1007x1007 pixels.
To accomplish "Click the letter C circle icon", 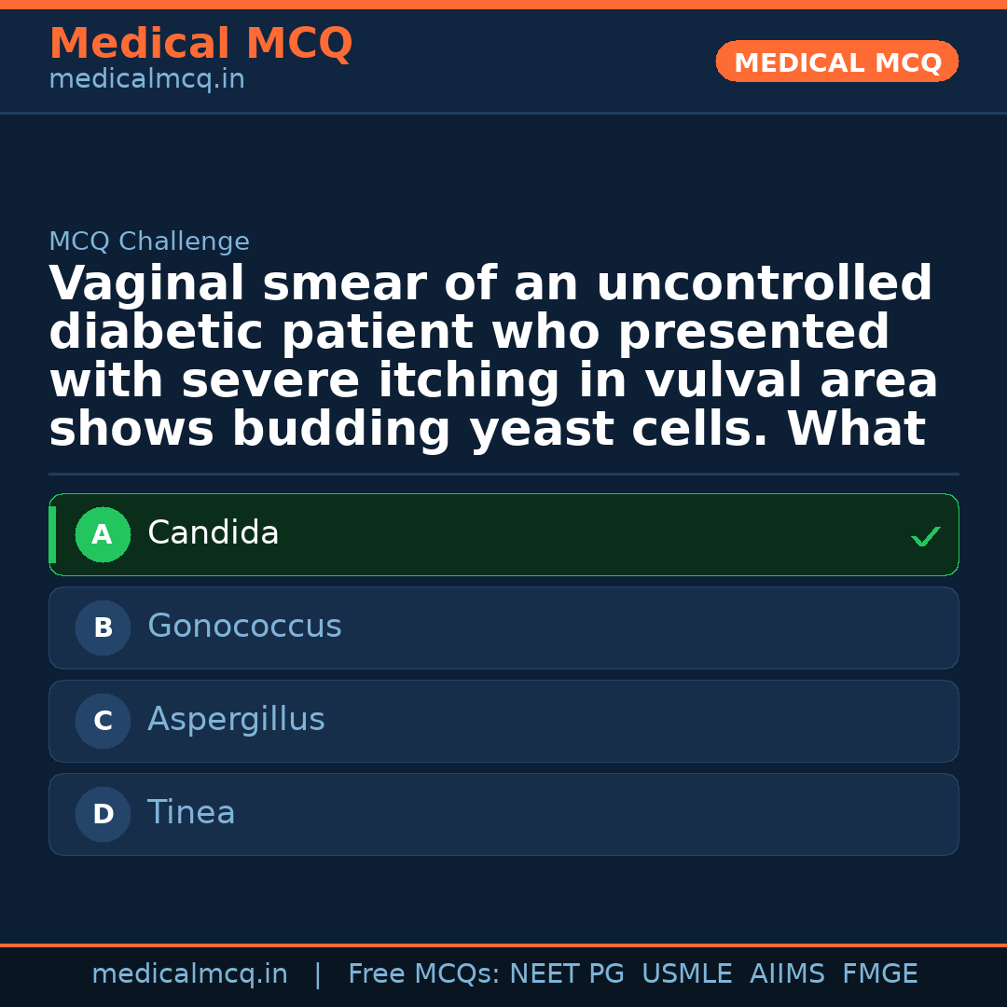I will click(x=103, y=722).
